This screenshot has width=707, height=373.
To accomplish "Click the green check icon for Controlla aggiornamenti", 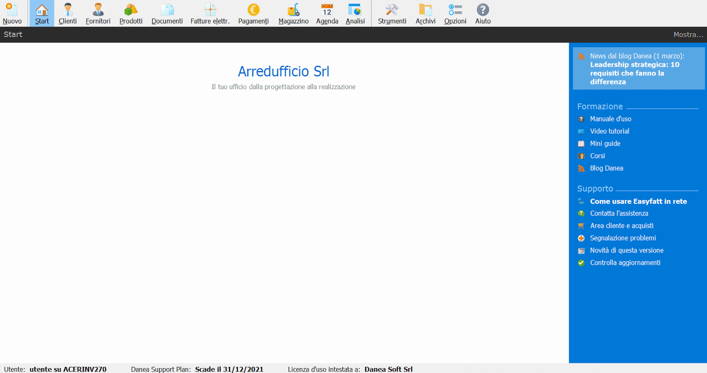I will (x=582, y=263).
